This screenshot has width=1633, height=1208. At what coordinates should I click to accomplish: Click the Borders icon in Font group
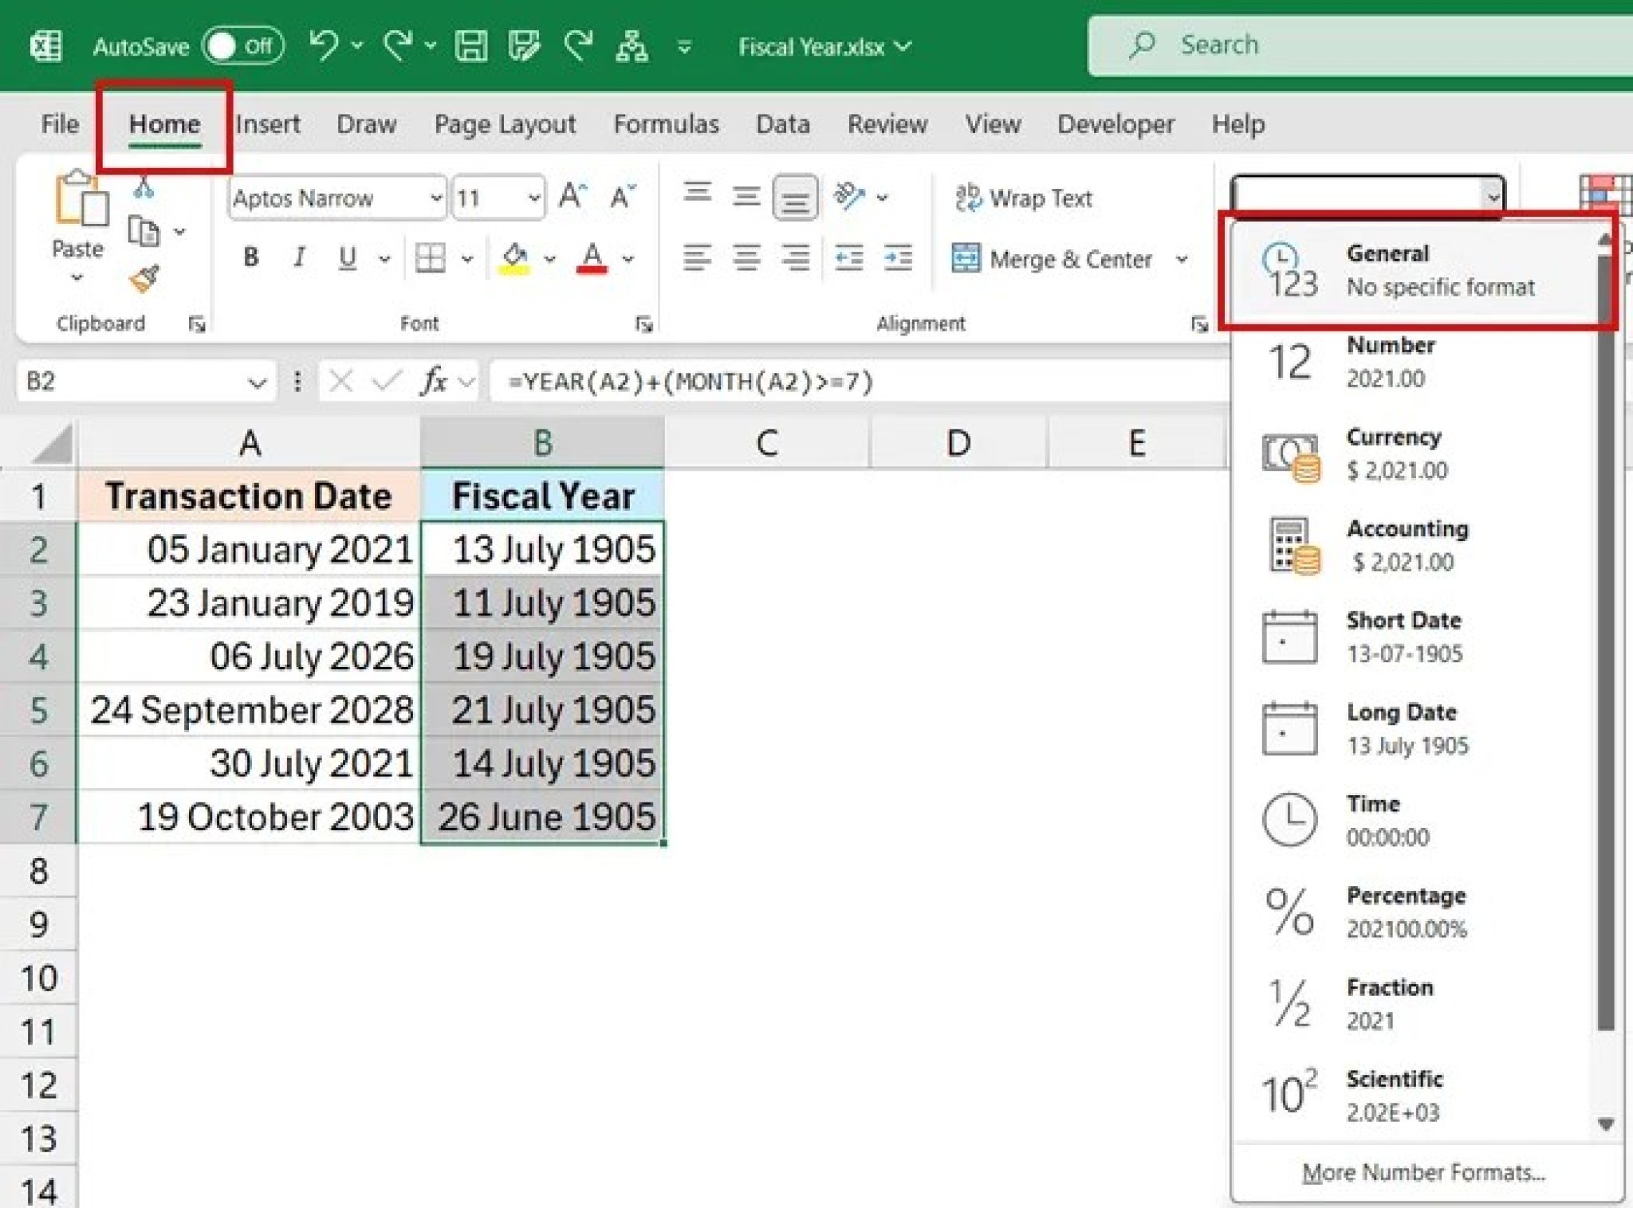(429, 257)
